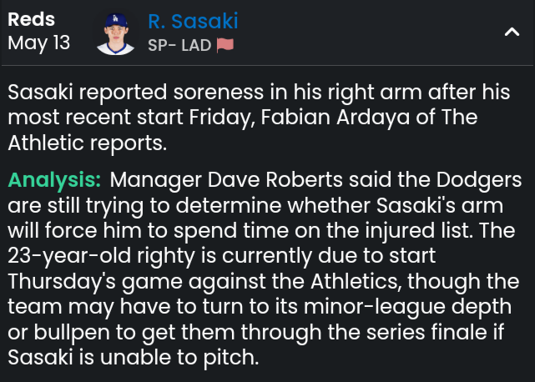Click the Dodgers cap logo in headshot
Screen dimensions: 535x382
click(x=115, y=18)
